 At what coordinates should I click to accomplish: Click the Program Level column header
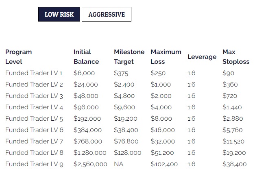pyautogui.click(x=19, y=57)
